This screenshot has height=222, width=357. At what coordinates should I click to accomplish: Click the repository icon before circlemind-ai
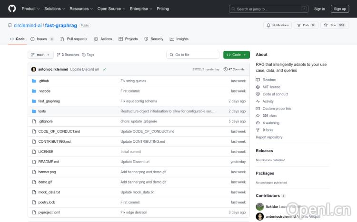pos(10,26)
